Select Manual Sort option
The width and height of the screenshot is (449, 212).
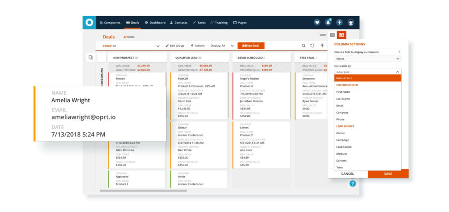[368, 78]
